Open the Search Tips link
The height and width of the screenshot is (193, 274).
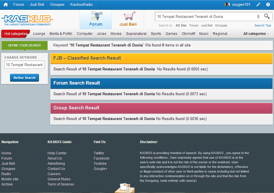click(x=263, y=25)
